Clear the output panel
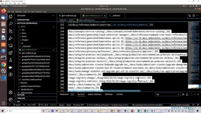Screen dimensions: 201x113 coord(183,94)
